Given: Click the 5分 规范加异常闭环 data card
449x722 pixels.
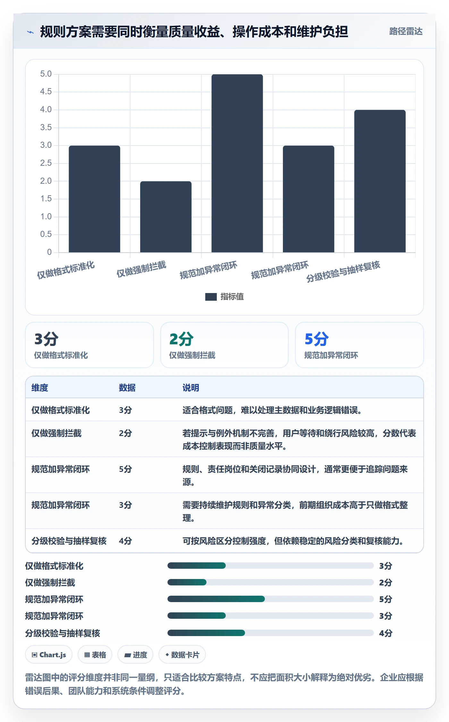Looking at the screenshot, I should pyautogui.click(x=360, y=345).
